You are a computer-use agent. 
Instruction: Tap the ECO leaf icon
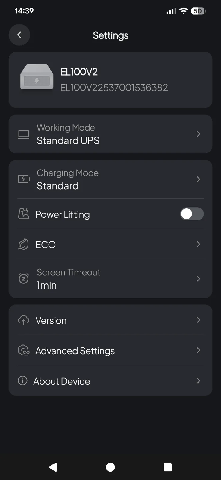click(23, 244)
